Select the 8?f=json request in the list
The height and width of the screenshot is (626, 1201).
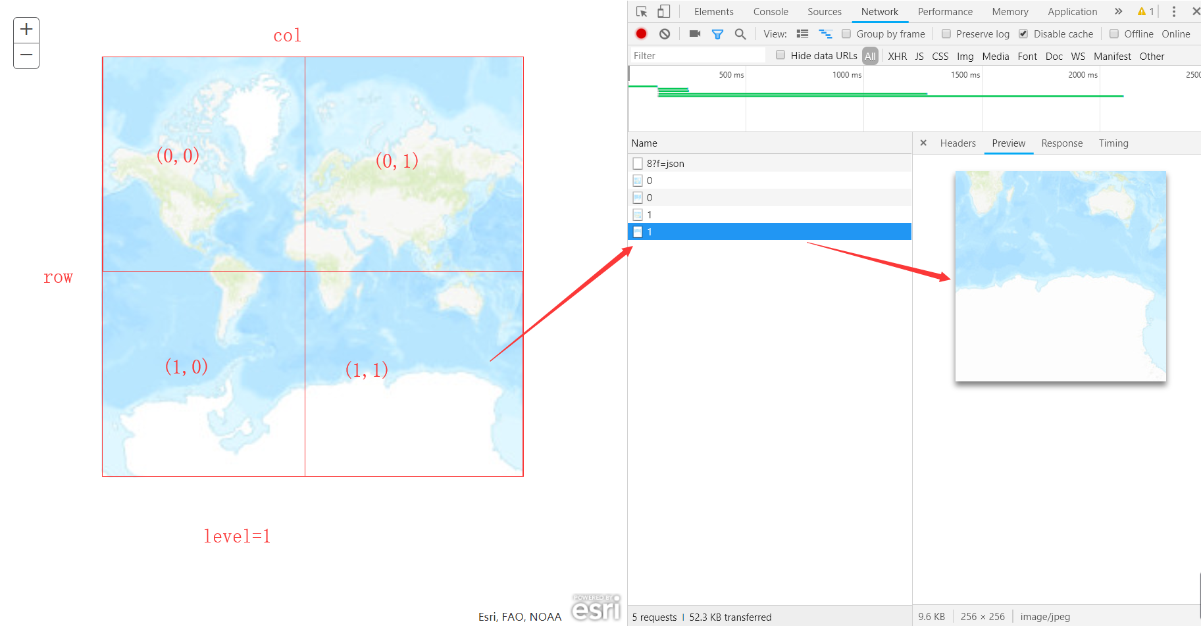click(667, 163)
